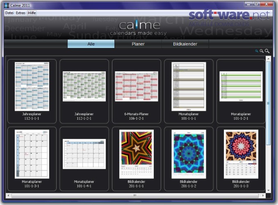Click the horizontal scrollbar right arrow

pyautogui.click(x=263, y=196)
